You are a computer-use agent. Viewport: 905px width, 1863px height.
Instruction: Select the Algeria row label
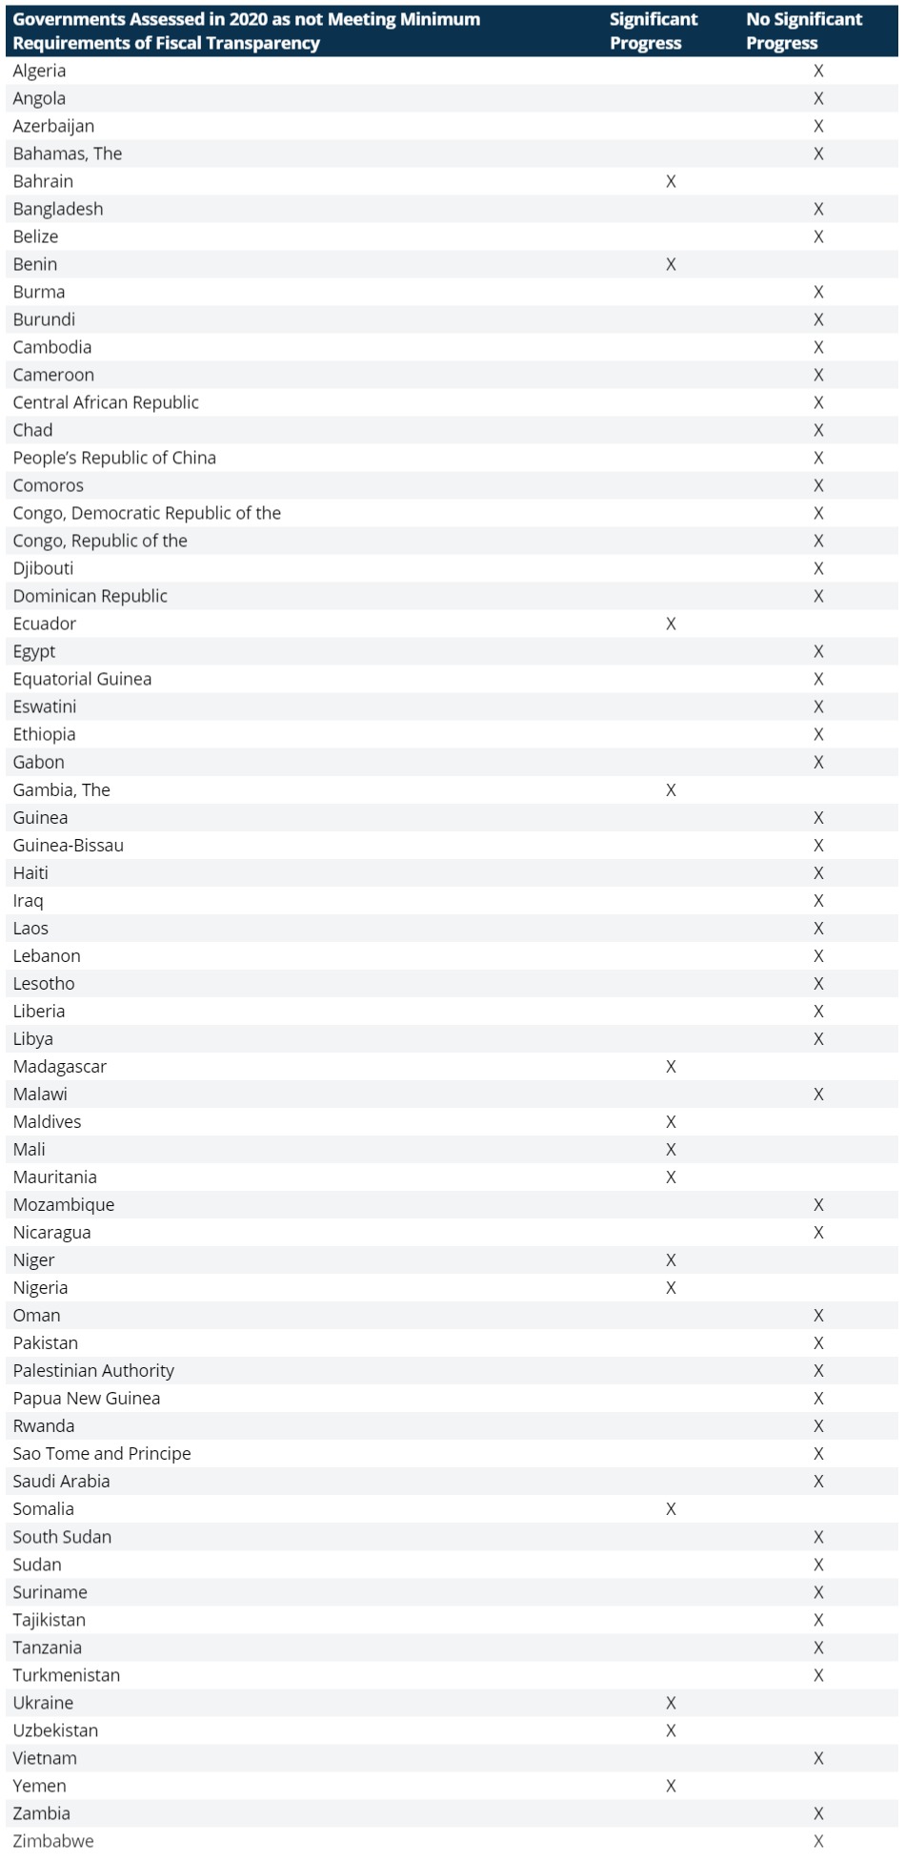[39, 71]
